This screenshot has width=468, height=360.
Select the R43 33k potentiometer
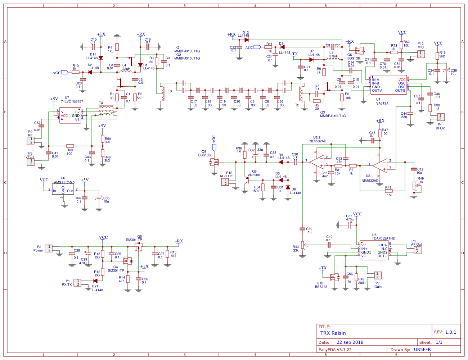[303, 246]
